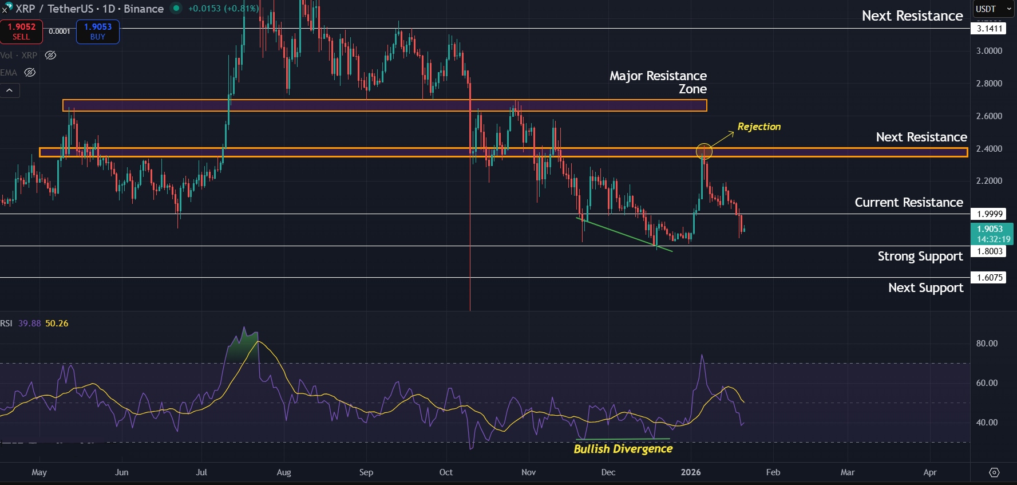Screen dimensions: 1017x485
Task: Click the 80.00 level on the RSI scale
Action: coord(987,344)
